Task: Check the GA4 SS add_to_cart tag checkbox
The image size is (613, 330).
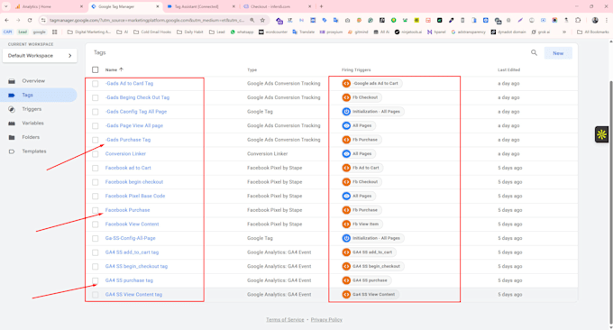Action: click(96, 252)
